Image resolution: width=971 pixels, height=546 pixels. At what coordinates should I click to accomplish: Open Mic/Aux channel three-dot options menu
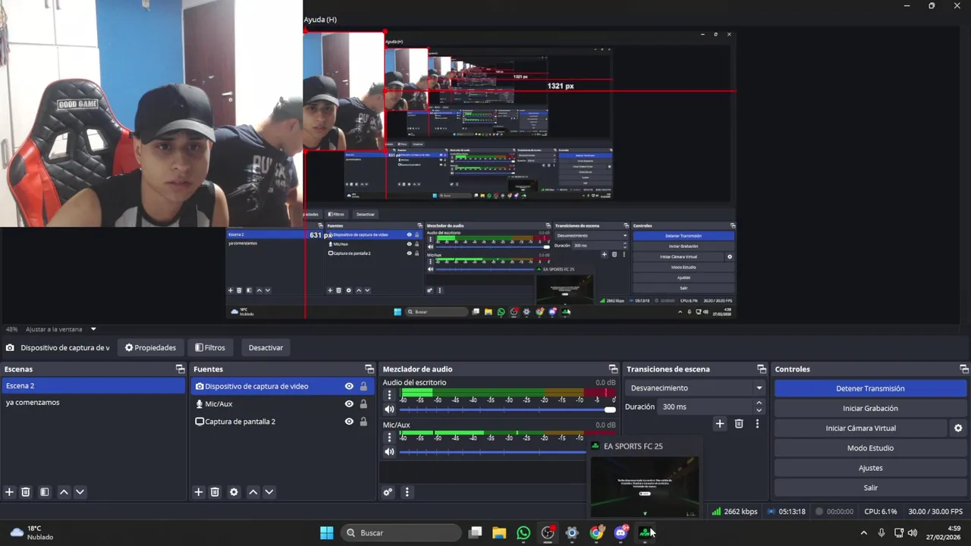click(x=389, y=438)
